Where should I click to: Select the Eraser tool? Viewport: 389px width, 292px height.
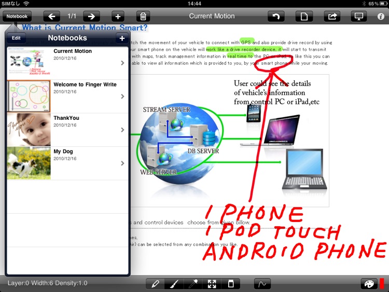click(231, 284)
